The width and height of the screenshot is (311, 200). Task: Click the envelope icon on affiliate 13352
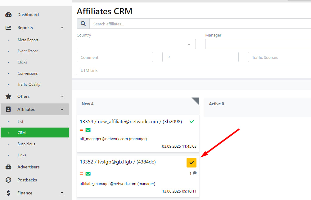(88, 174)
